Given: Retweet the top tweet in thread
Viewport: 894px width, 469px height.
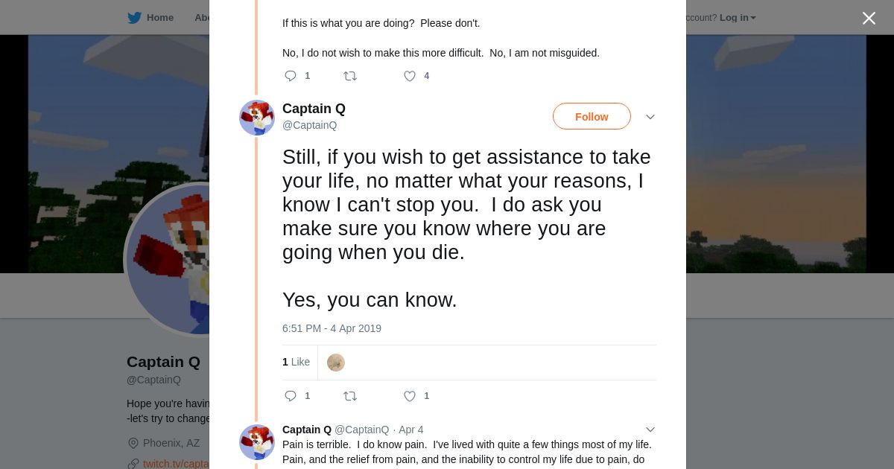Looking at the screenshot, I should tap(350, 76).
